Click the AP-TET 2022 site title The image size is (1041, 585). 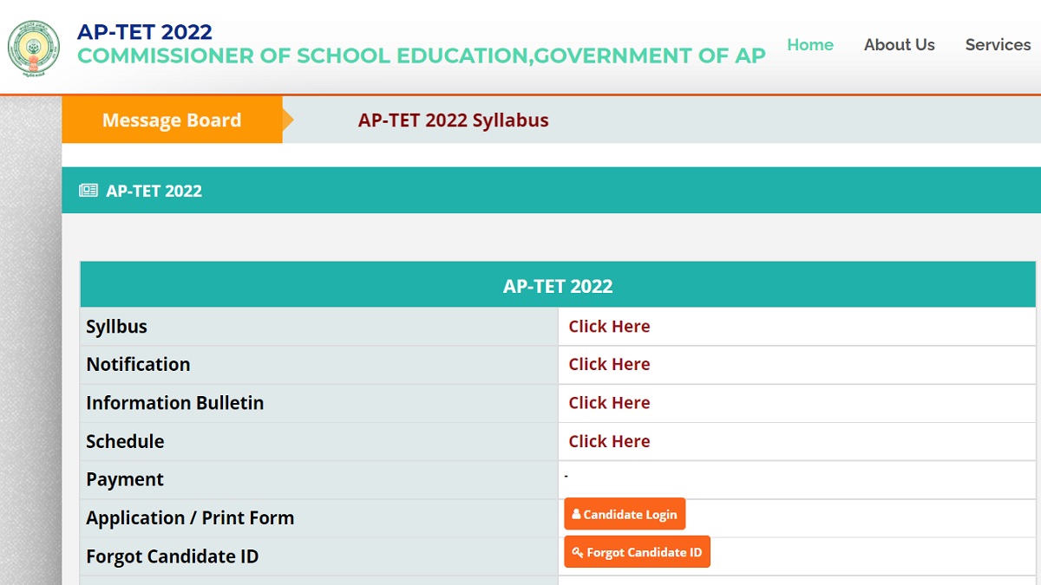145,32
